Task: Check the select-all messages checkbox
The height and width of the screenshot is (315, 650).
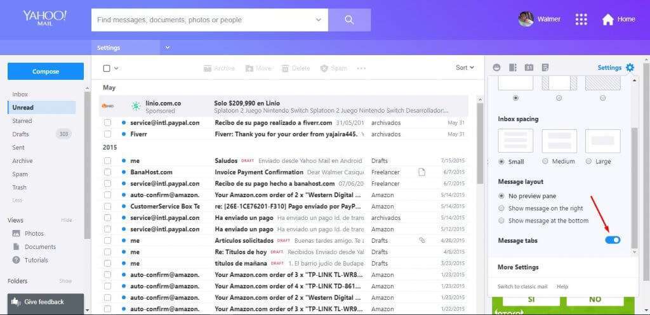Action: tap(107, 68)
